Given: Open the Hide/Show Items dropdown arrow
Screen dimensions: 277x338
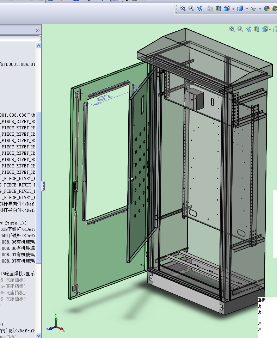Looking at the screenshot, I should [x=260, y=9].
